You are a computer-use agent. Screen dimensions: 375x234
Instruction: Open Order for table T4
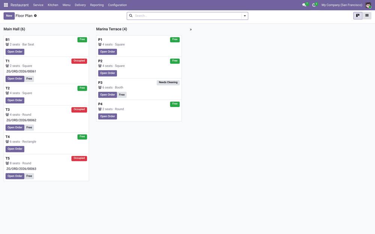[15, 149]
